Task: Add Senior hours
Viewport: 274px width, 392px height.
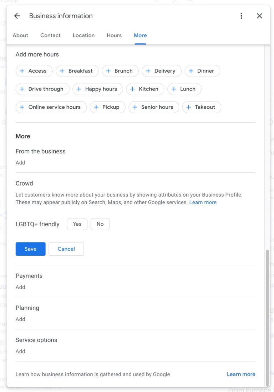Action: [153, 107]
